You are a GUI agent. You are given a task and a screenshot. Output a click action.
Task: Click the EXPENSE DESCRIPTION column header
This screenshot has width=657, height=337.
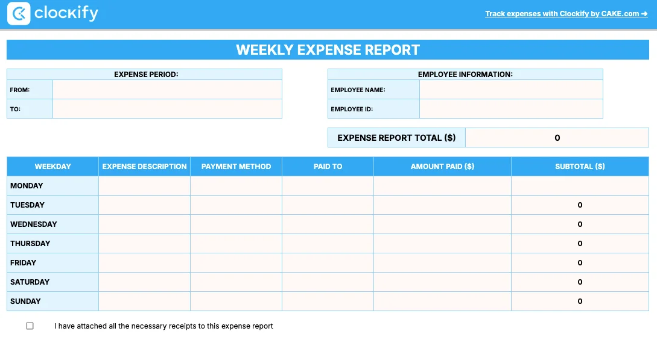pos(145,167)
